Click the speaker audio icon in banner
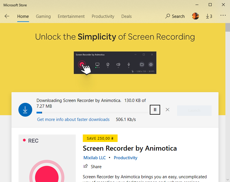The width and height of the screenshot is (230, 182). [118, 64]
